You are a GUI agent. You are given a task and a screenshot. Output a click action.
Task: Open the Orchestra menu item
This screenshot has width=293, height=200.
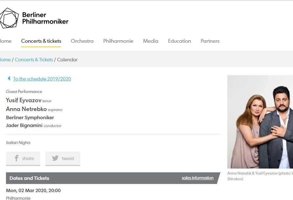[82, 41]
